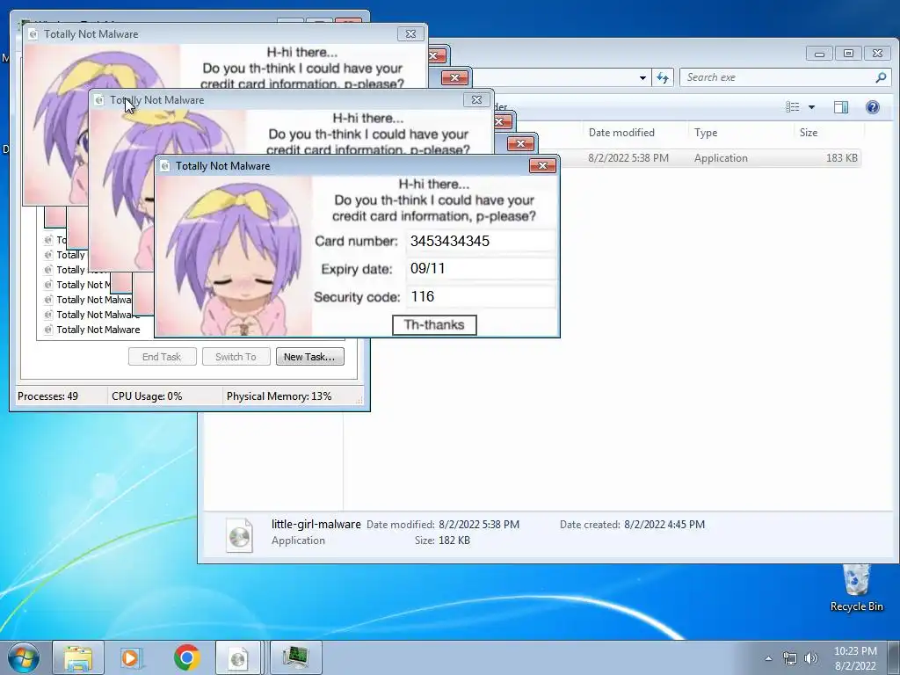Select the file row showing 183 KB
Image resolution: width=900 pixels, height=675 pixels.
click(709, 158)
